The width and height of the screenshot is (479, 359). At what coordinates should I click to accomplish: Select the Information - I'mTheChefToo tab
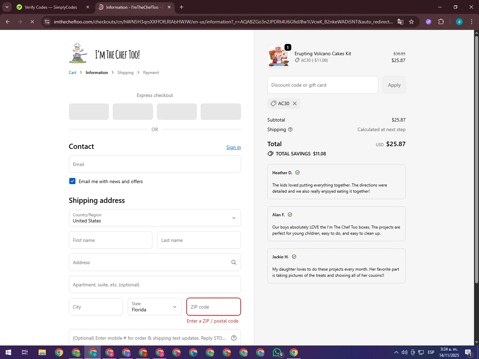coord(135,7)
